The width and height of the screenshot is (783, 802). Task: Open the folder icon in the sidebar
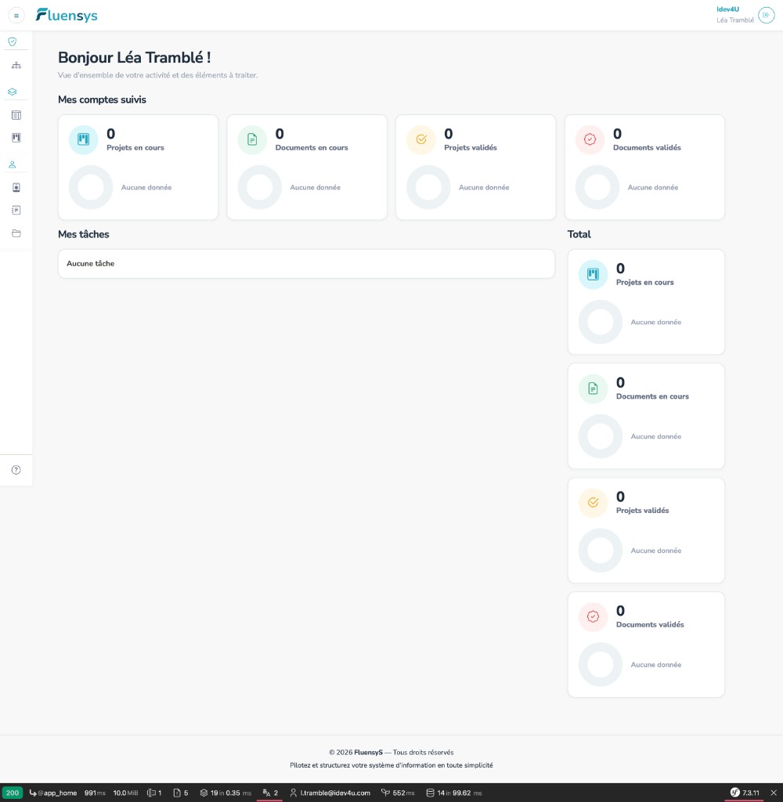tap(16, 233)
